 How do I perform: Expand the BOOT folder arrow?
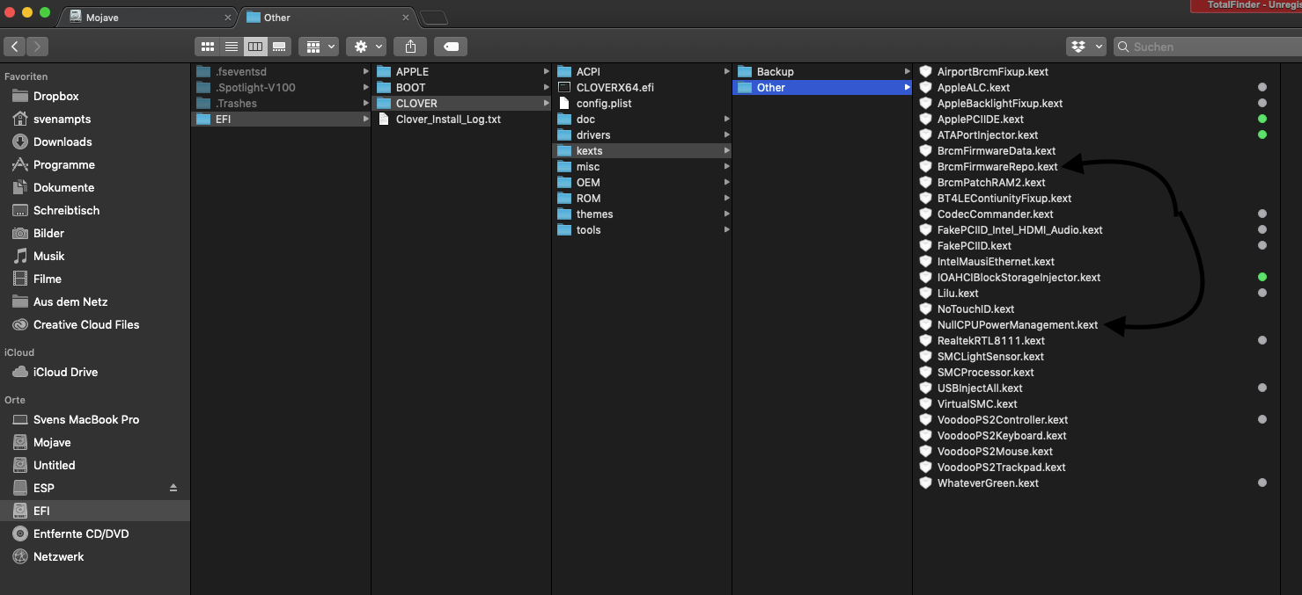546,87
